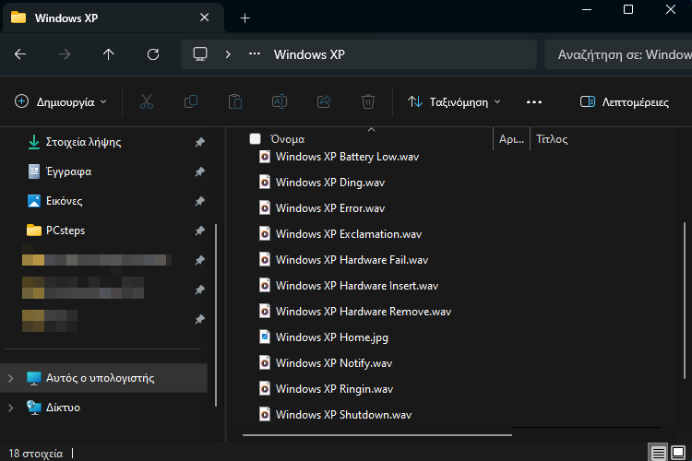The width and height of the screenshot is (692, 461).
Task: Select Δίκτυο in the sidebar
Action: (x=63, y=408)
